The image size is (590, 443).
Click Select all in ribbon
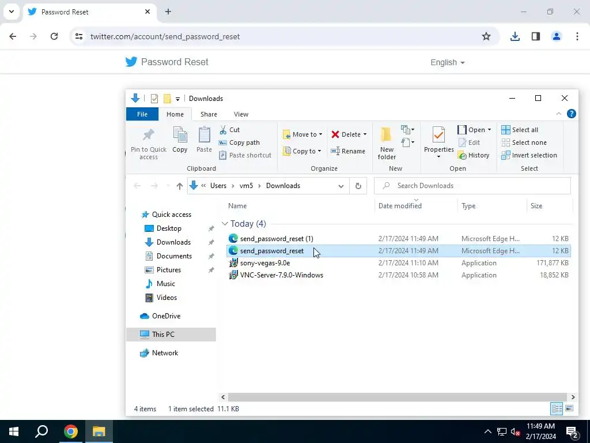(x=519, y=130)
